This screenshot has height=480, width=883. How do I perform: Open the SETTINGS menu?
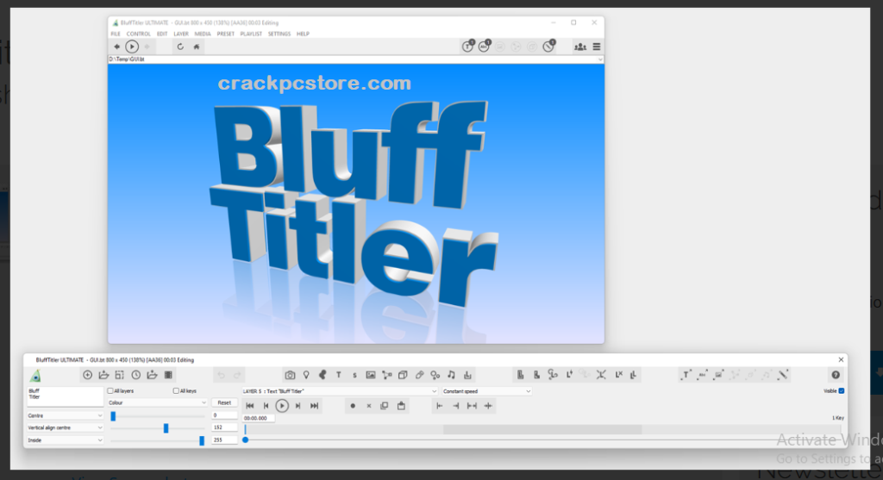click(x=279, y=34)
